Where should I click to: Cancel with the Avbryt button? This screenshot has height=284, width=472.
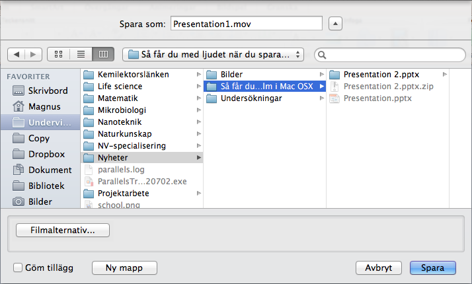click(x=379, y=267)
